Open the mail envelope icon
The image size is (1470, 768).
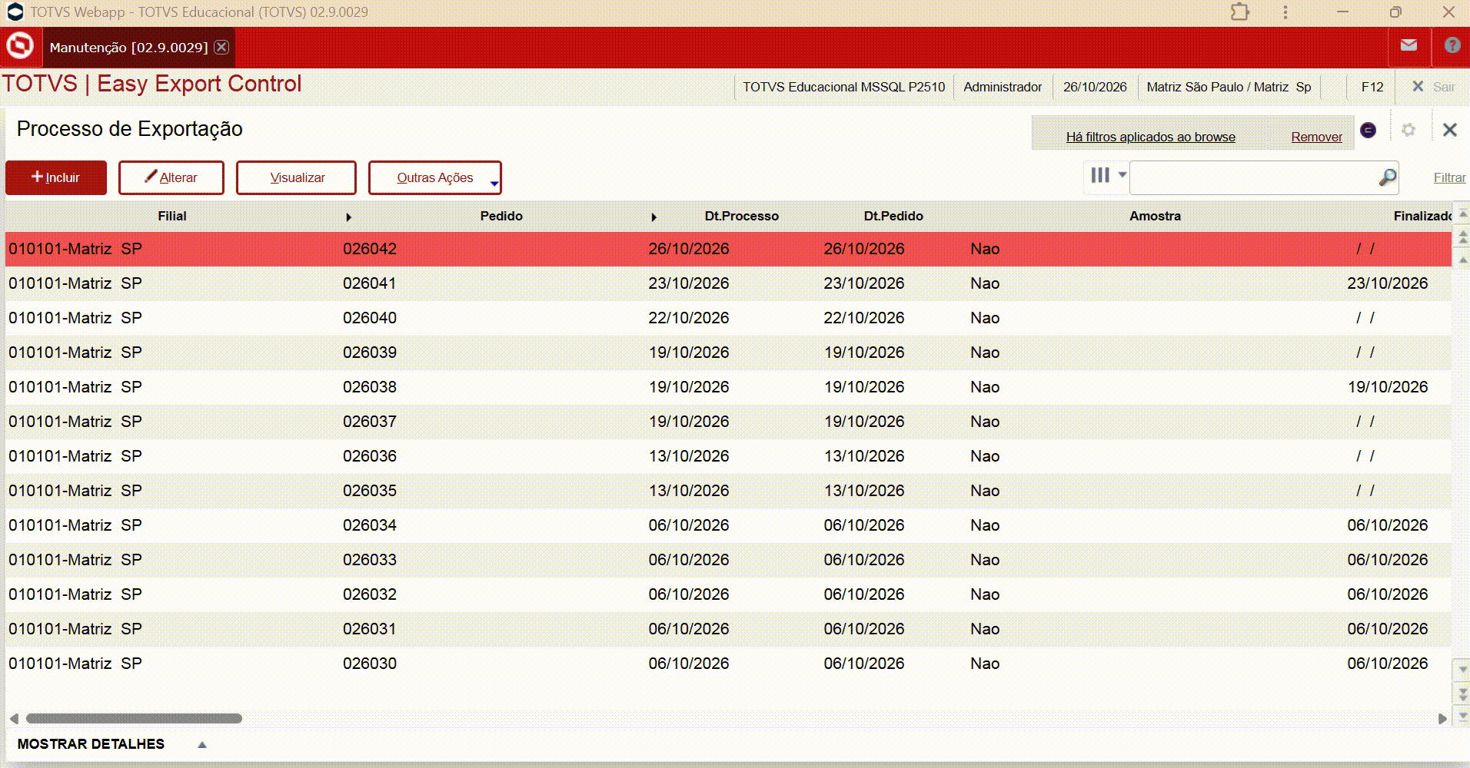coord(1408,45)
